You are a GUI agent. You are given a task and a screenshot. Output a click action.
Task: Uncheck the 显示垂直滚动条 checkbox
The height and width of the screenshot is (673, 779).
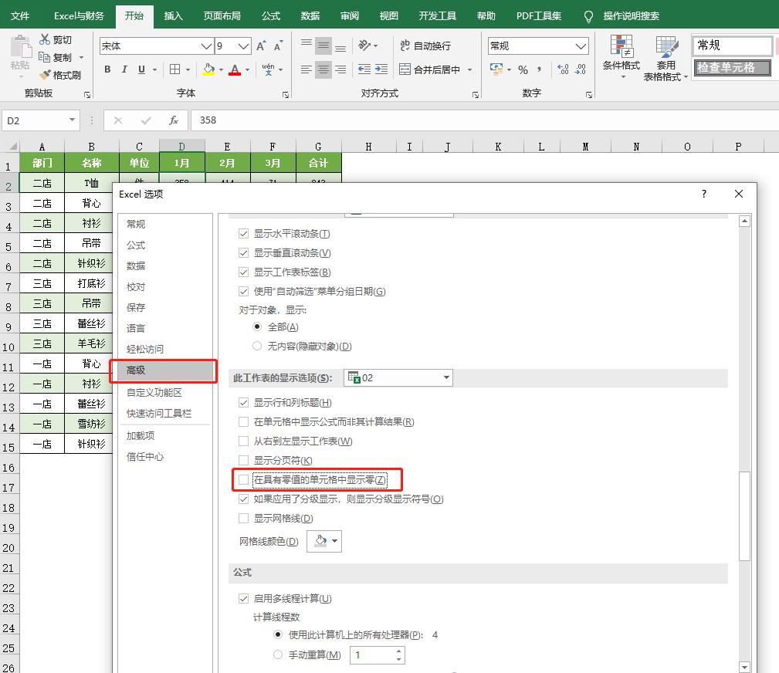[x=244, y=252]
